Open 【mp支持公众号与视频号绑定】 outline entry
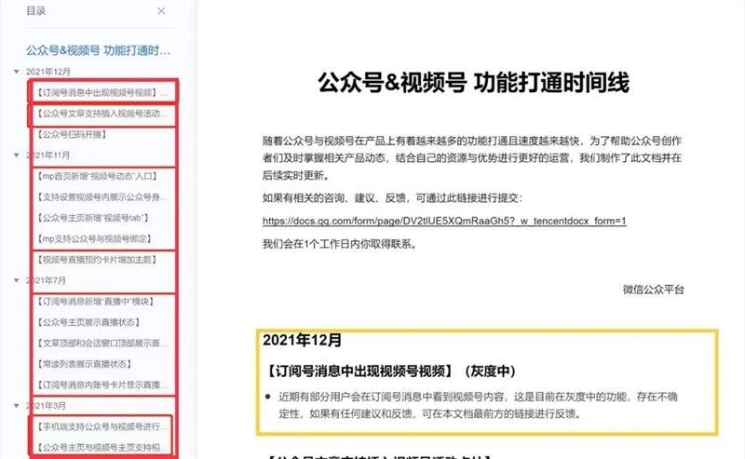This screenshot has height=459, width=745. [x=95, y=239]
